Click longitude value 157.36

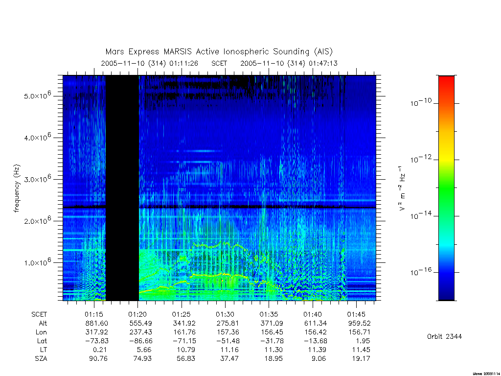[x=228, y=332]
